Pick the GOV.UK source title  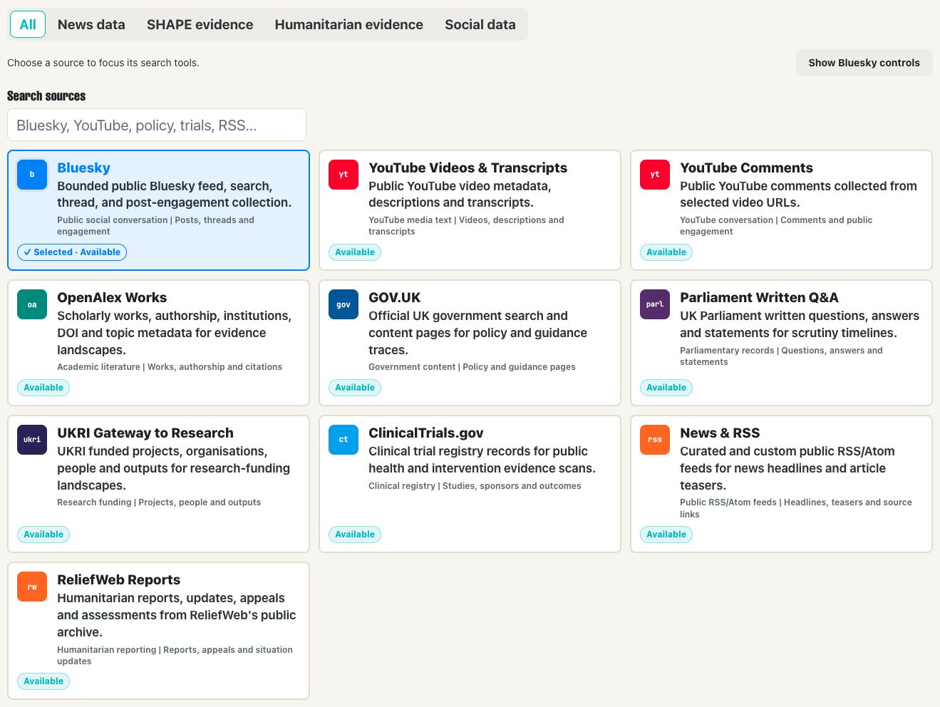(x=394, y=297)
